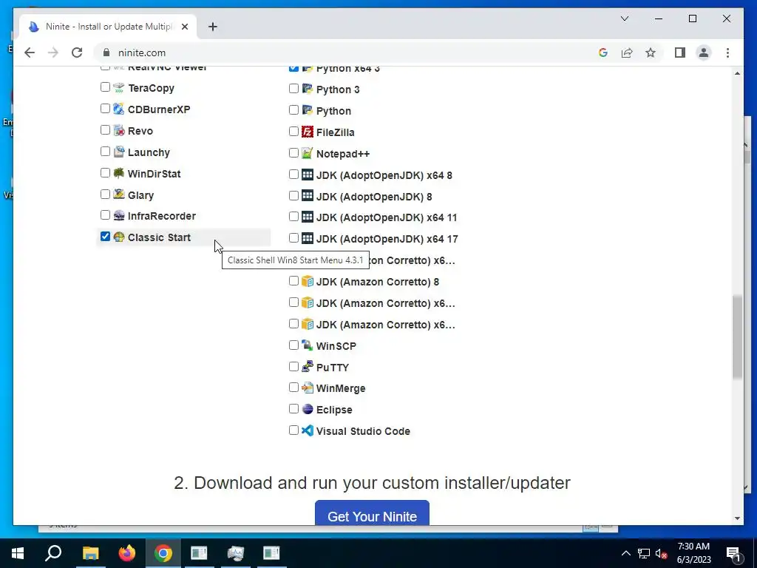The width and height of the screenshot is (757, 568).
Task: Open the notification center
Action: tap(733, 553)
